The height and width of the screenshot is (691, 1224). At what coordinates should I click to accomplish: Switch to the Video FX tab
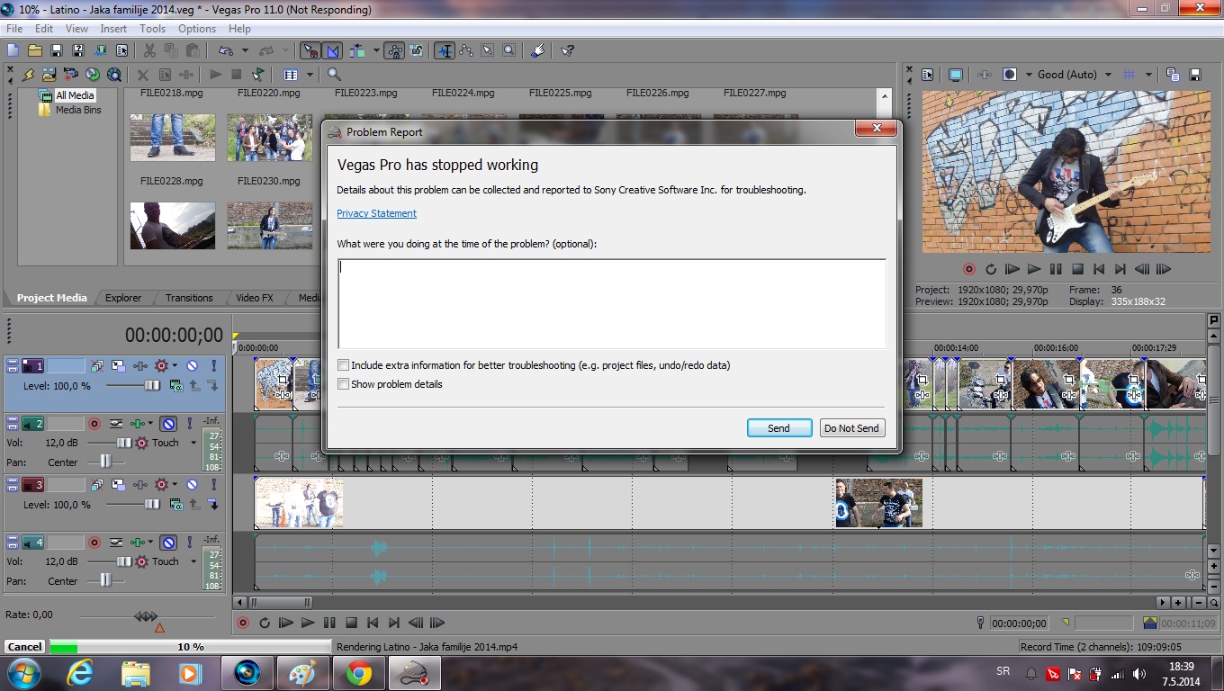pyautogui.click(x=255, y=298)
